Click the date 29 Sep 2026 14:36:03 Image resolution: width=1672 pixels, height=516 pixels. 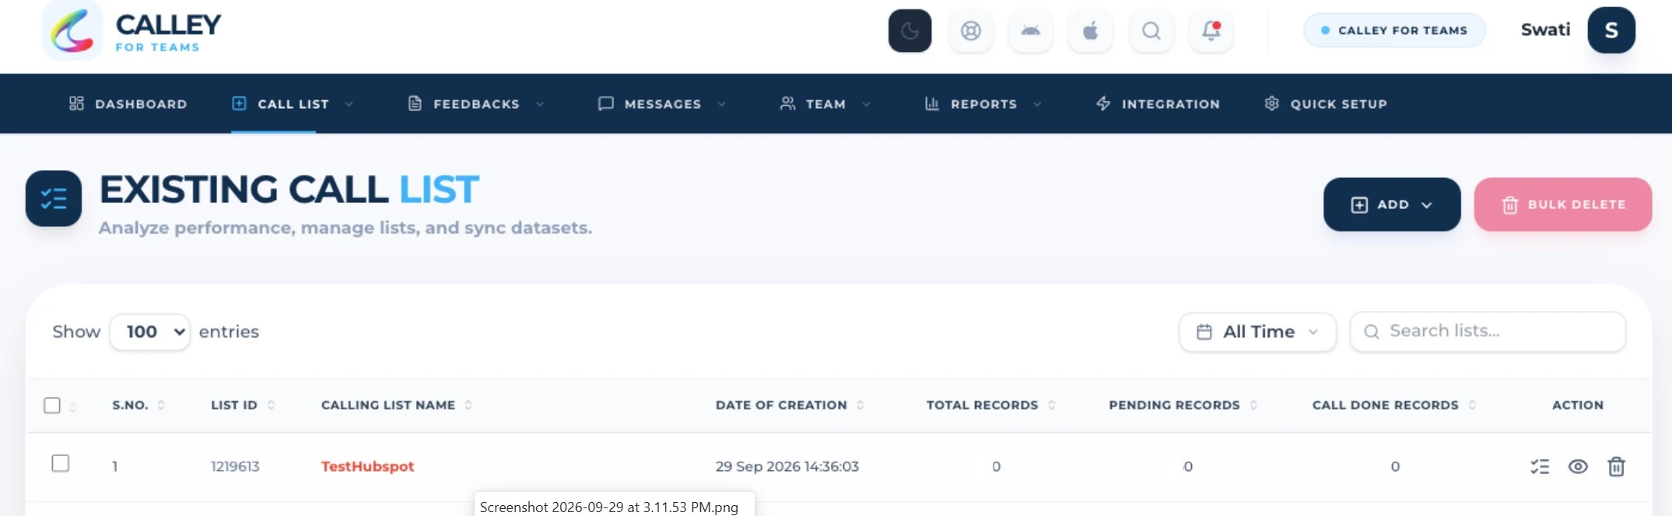(x=787, y=466)
